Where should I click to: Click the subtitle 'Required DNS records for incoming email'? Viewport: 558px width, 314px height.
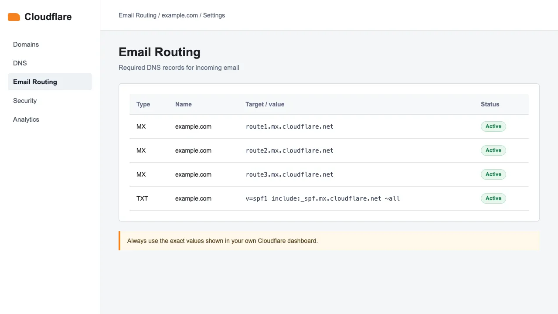tap(179, 68)
